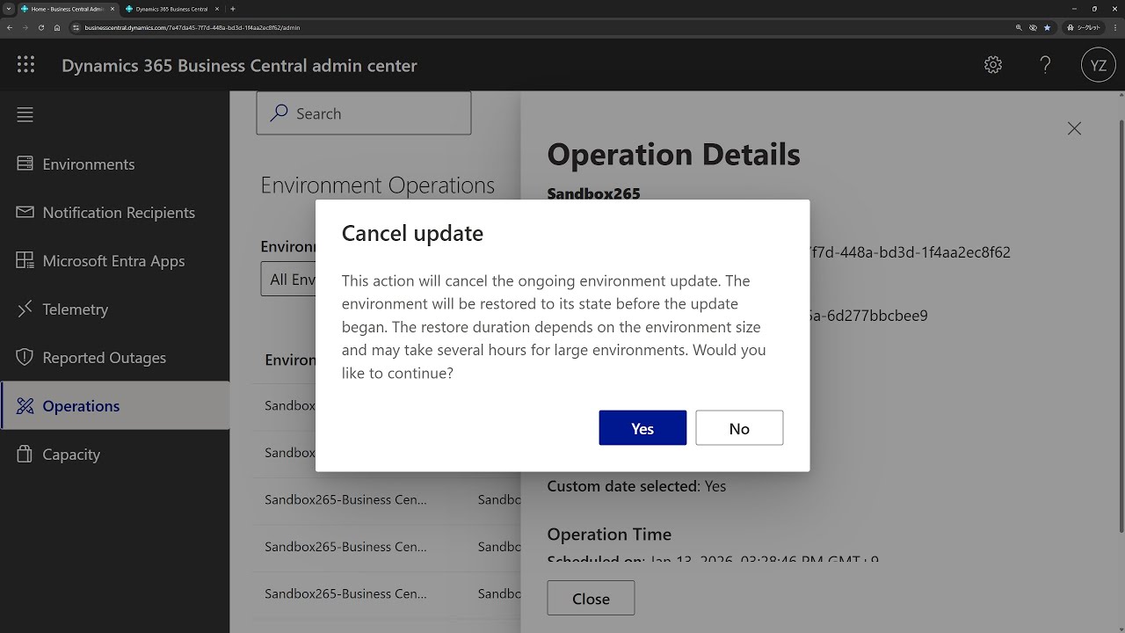1125x633 pixels.
Task: Reload the page with the refresh icon
Action: [41, 27]
